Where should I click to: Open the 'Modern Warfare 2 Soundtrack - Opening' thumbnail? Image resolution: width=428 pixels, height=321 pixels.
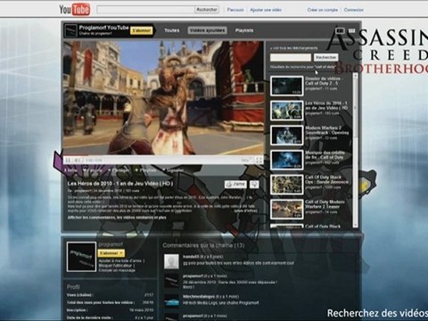point(286,136)
